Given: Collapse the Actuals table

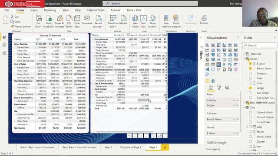Looking at the screenshot, I should pos(244,58).
